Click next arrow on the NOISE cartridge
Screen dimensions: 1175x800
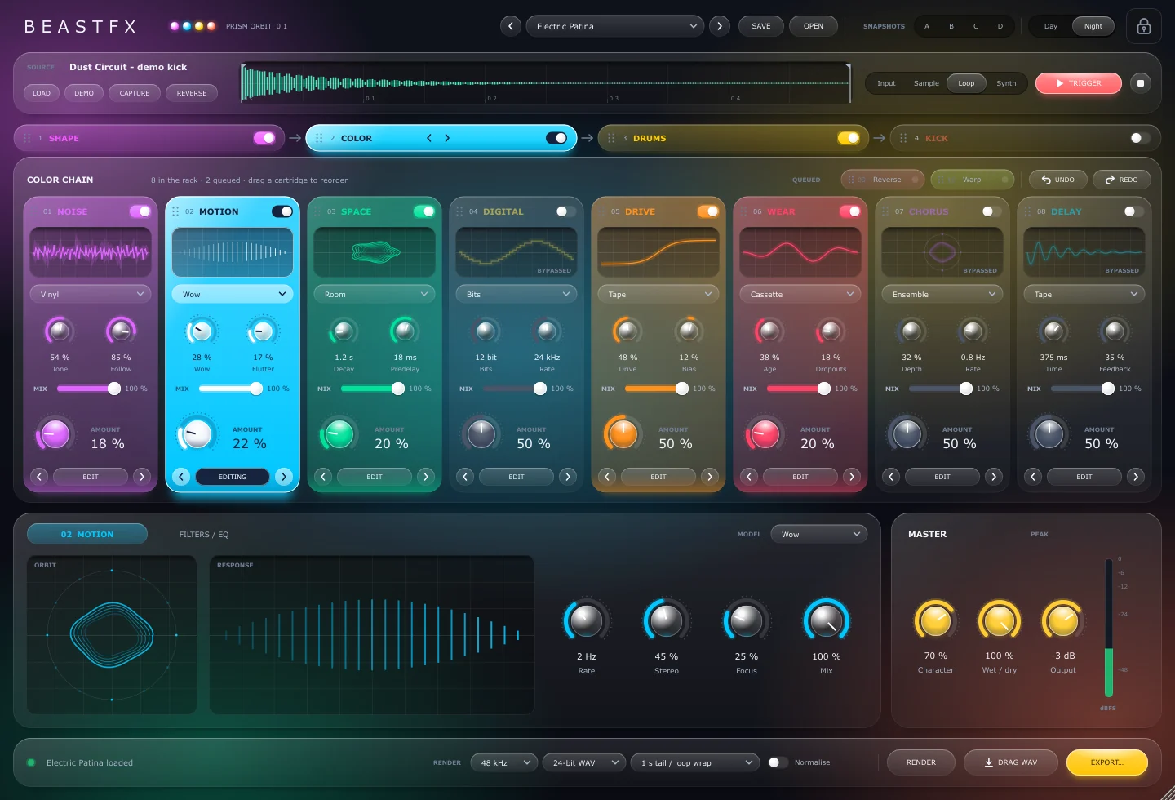pyautogui.click(x=142, y=477)
